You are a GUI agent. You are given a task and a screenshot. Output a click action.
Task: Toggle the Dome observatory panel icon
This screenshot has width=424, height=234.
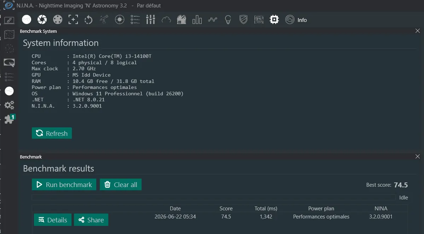(x=182, y=20)
